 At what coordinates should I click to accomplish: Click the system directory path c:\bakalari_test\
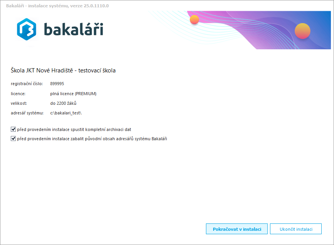point(66,113)
